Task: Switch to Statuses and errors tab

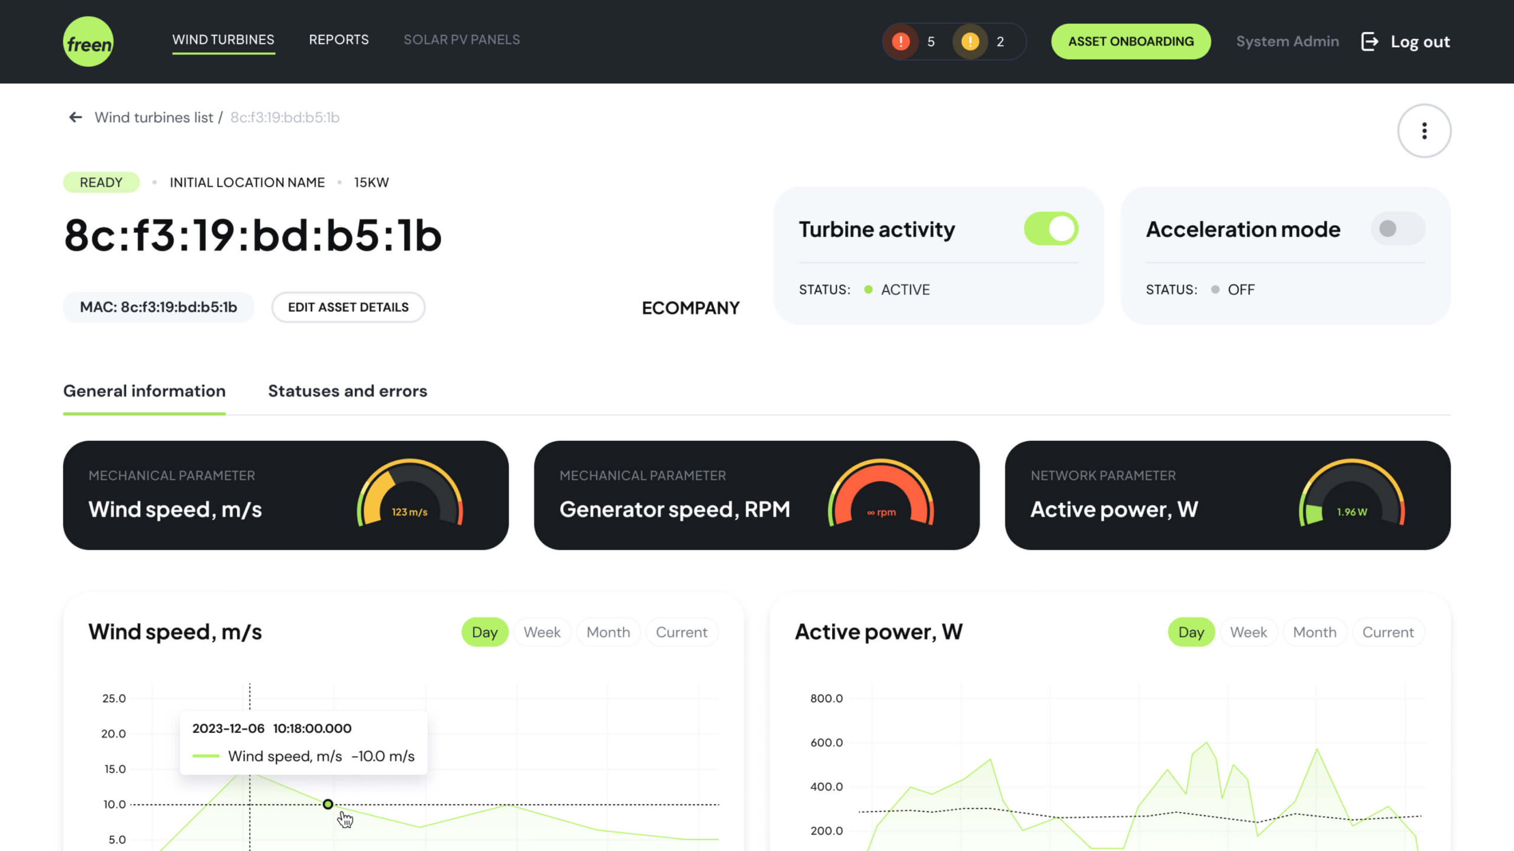Action: (347, 391)
